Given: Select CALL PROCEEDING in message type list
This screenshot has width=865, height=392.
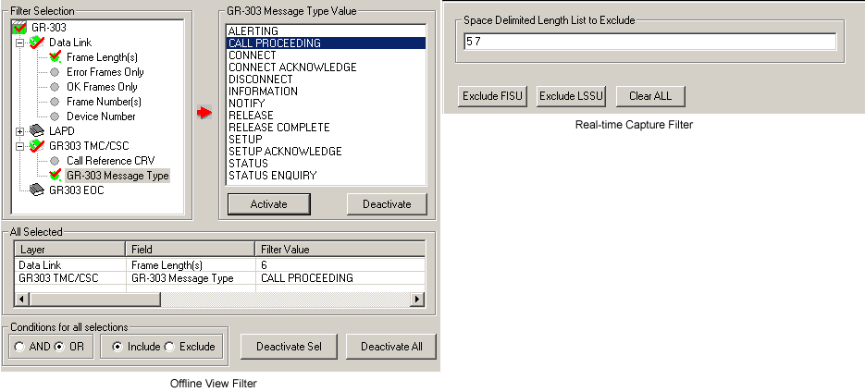Looking at the screenshot, I should [x=326, y=43].
